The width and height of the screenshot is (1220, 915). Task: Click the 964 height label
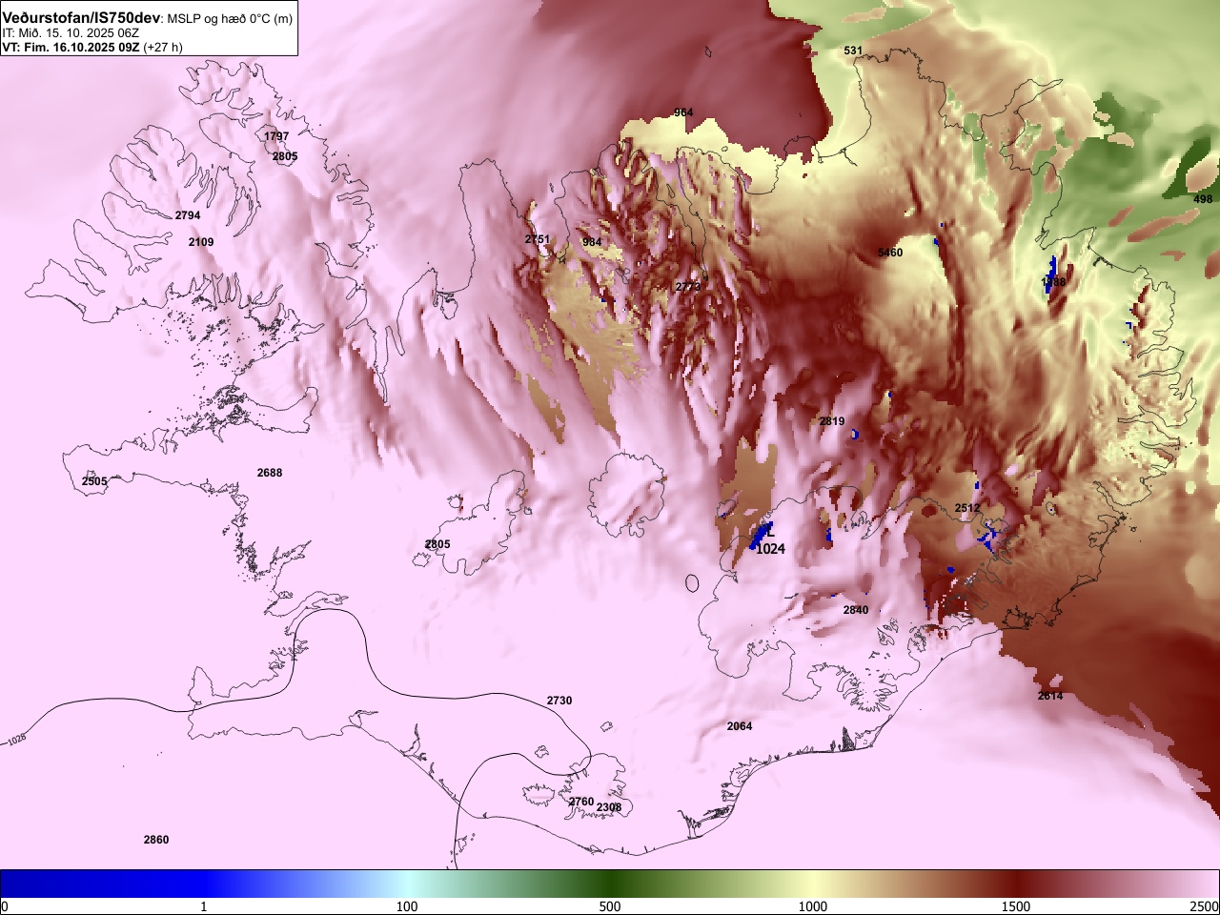[x=683, y=112]
